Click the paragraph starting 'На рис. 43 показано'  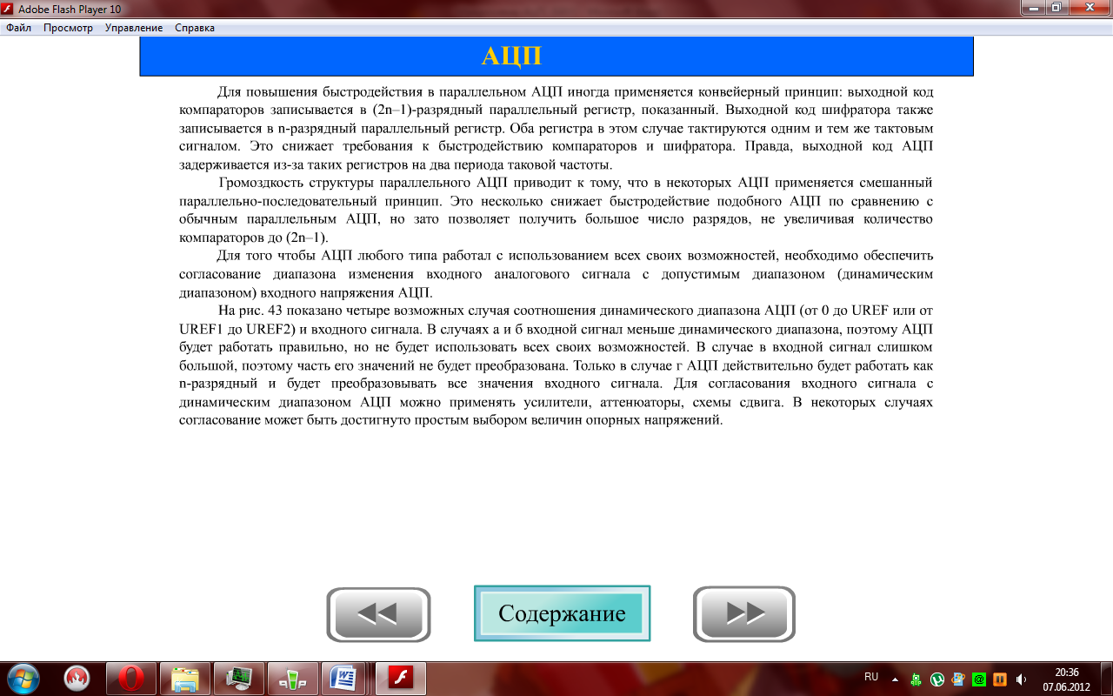pos(556,365)
